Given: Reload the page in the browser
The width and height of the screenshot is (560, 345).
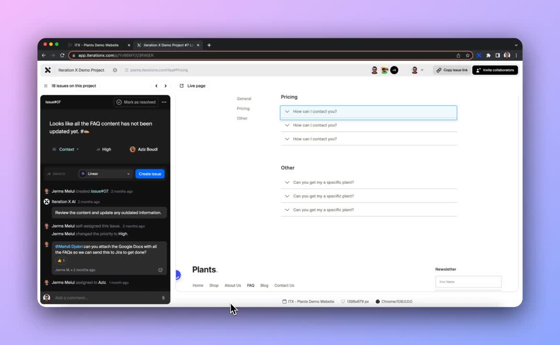Looking at the screenshot, I should pos(62,56).
